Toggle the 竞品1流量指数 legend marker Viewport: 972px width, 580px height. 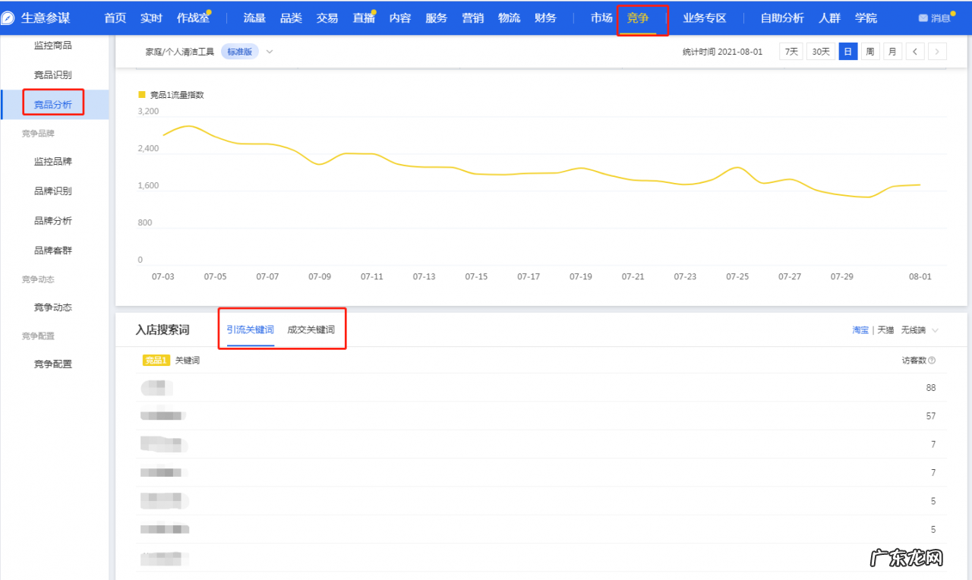(x=141, y=95)
